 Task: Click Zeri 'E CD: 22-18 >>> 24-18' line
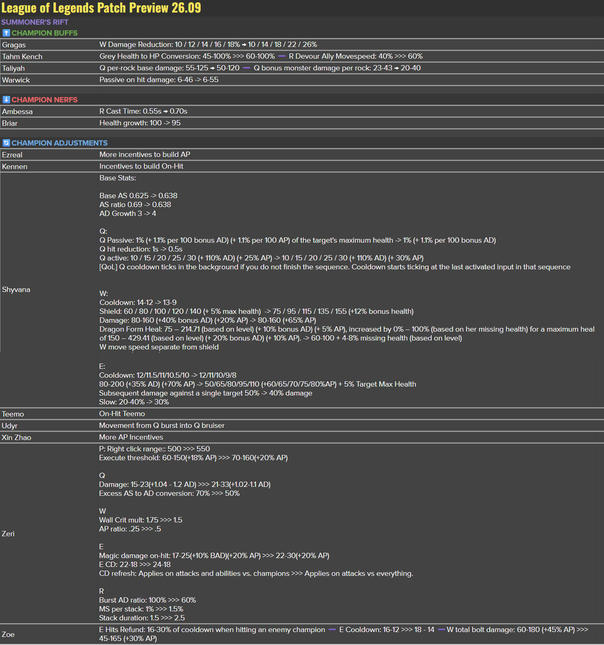[135, 564]
